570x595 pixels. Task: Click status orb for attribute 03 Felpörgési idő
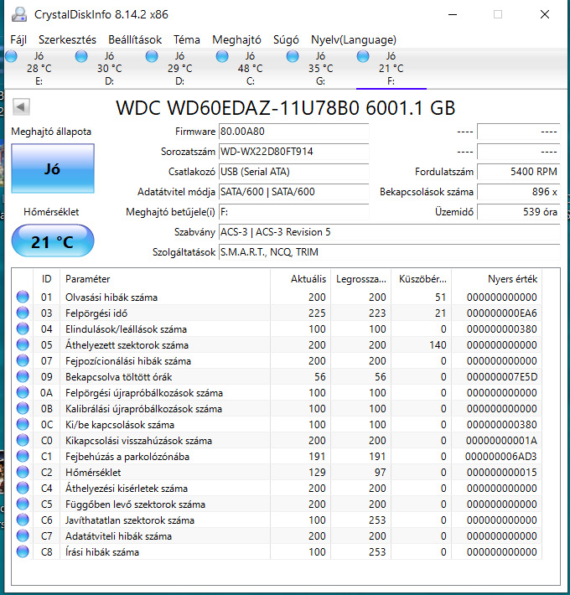point(23,313)
